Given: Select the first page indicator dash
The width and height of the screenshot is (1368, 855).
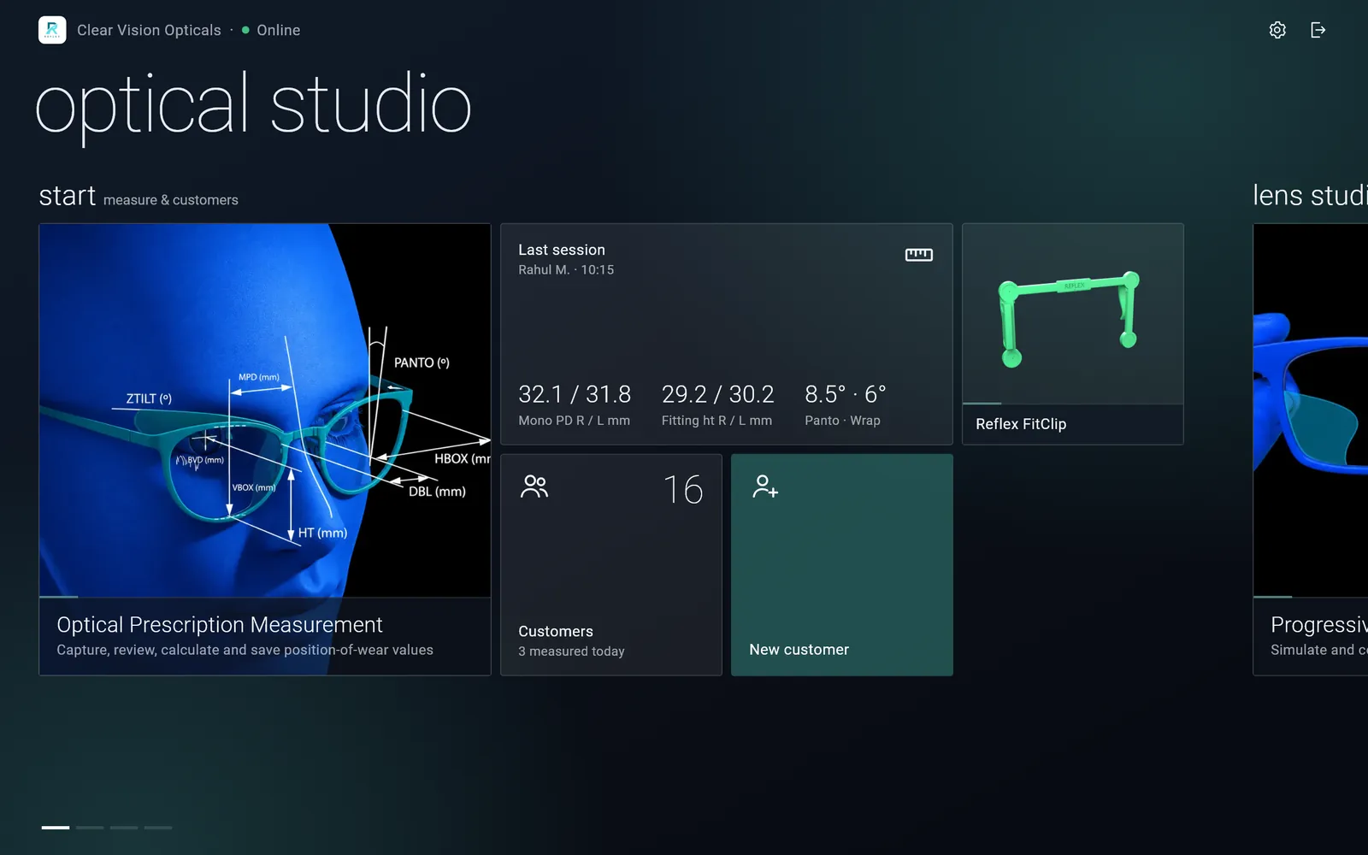Looking at the screenshot, I should point(56,828).
